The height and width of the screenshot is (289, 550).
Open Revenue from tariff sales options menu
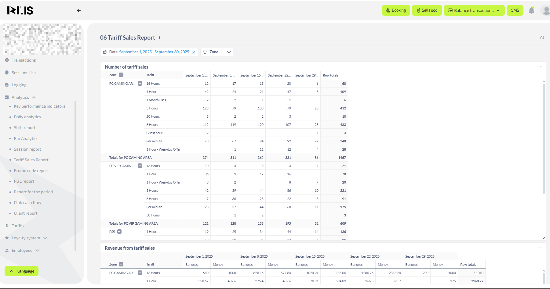pyautogui.click(x=539, y=248)
